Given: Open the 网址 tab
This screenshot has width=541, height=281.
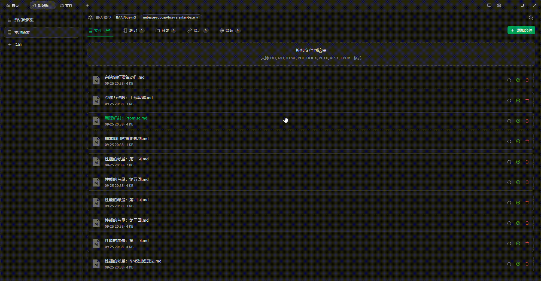Looking at the screenshot, I should click(x=197, y=30).
